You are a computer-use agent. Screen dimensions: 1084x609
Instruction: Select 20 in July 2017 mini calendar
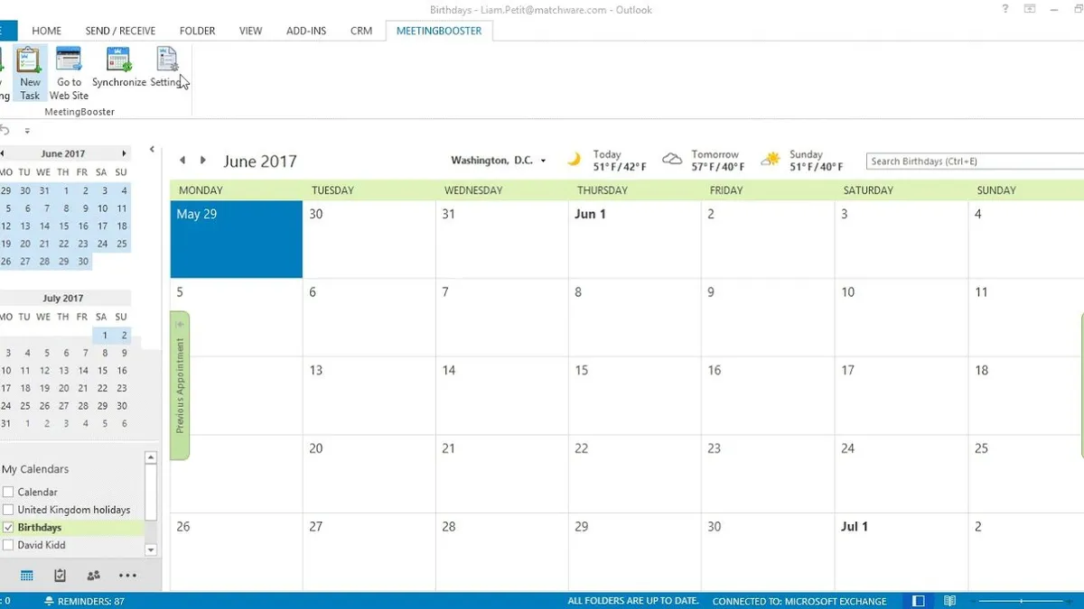(x=63, y=388)
